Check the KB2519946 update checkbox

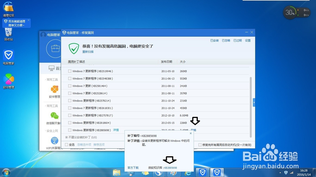click(70, 71)
